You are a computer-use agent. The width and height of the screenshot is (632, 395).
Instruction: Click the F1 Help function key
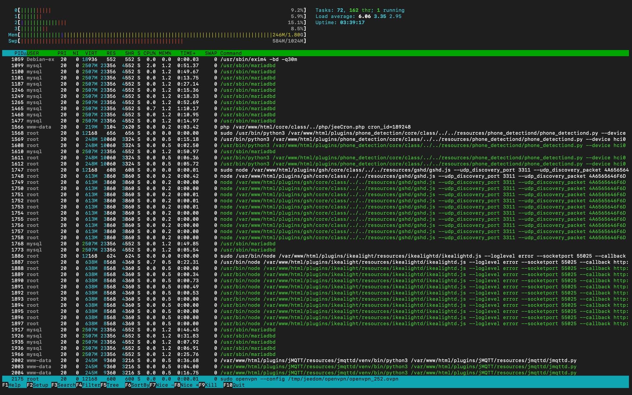[x=11, y=385]
